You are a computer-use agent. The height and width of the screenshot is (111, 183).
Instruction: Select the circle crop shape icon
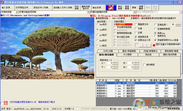point(149,45)
